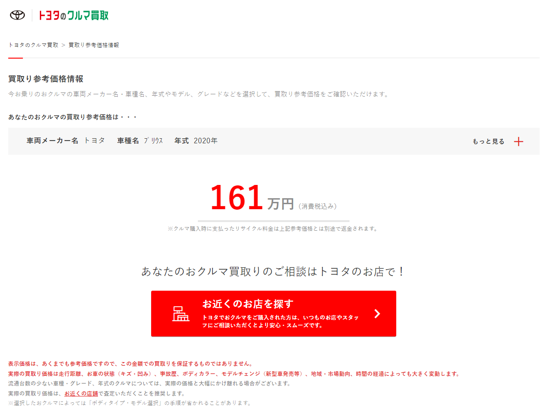Click the store building icon in red button
Image resolution: width=546 pixels, height=412 pixels.
[x=181, y=314]
